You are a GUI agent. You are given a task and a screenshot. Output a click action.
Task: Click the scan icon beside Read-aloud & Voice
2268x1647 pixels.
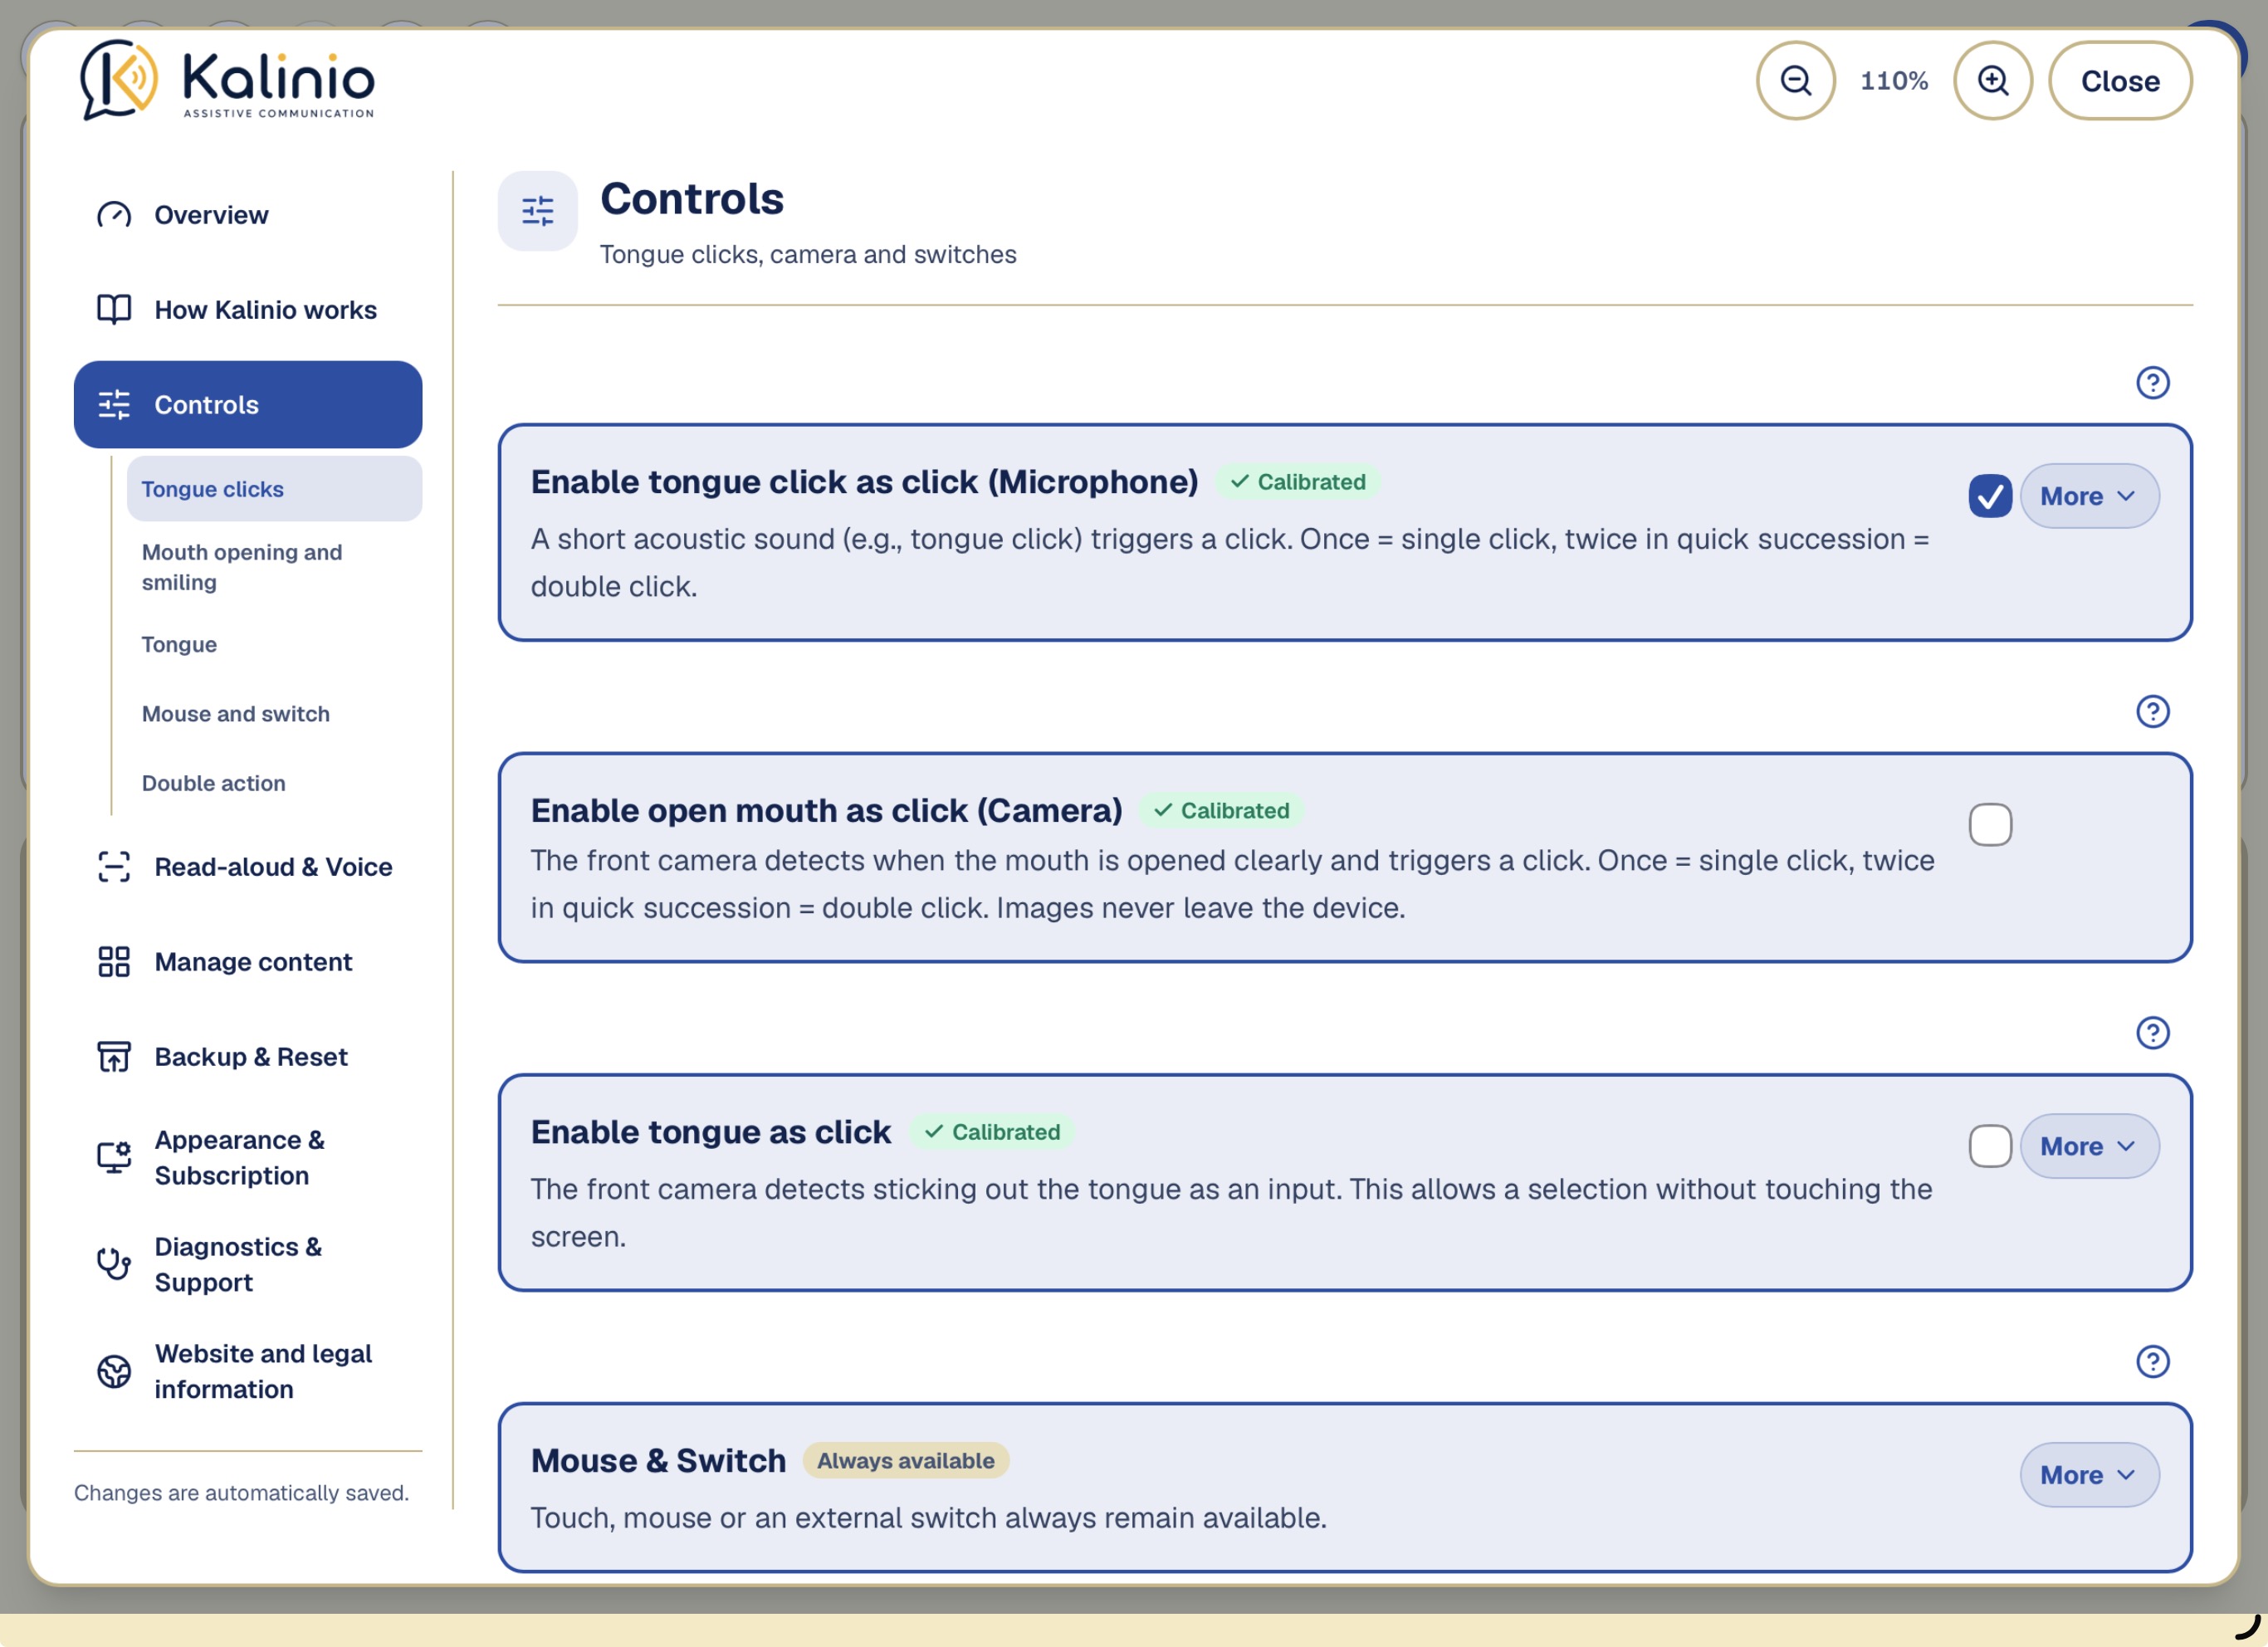click(x=114, y=867)
